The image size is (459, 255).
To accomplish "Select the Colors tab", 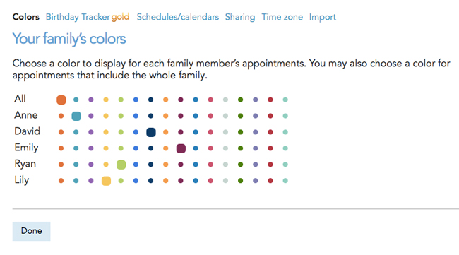I will pyautogui.click(x=25, y=17).
